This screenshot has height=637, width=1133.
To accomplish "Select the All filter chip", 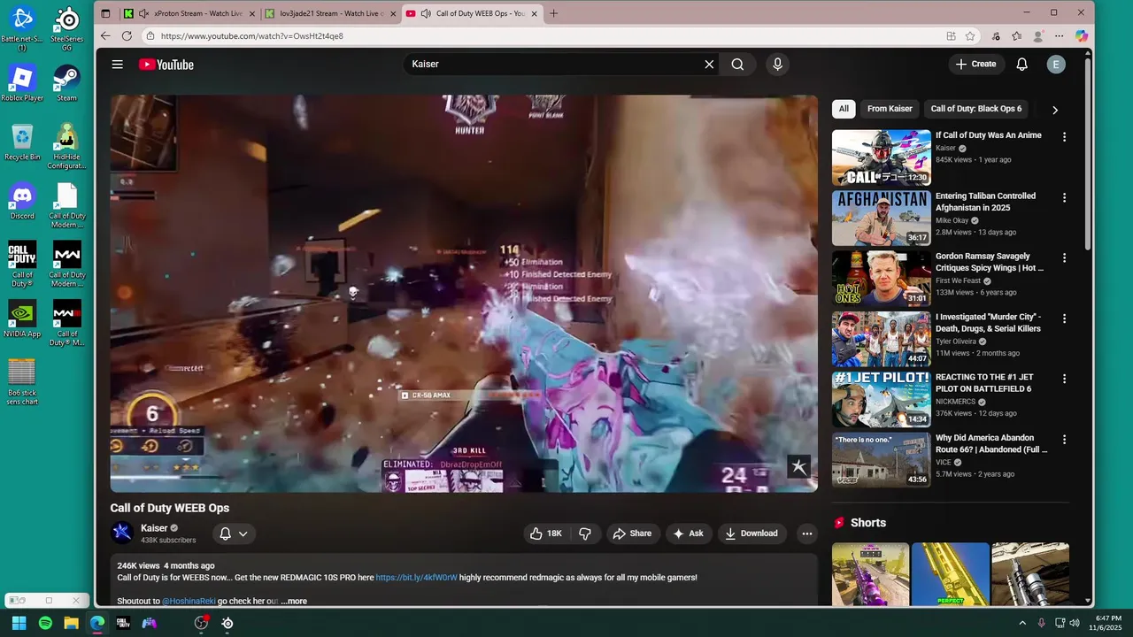I will 844,109.
